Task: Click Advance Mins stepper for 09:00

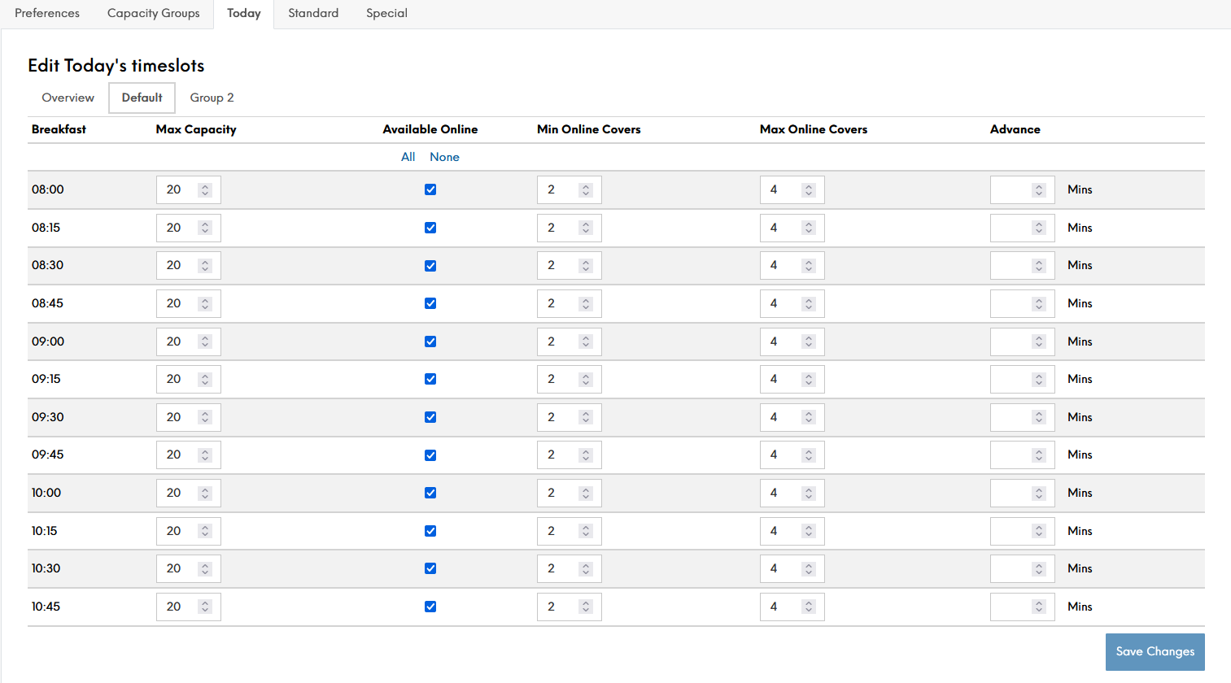Action: click(x=1039, y=341)
